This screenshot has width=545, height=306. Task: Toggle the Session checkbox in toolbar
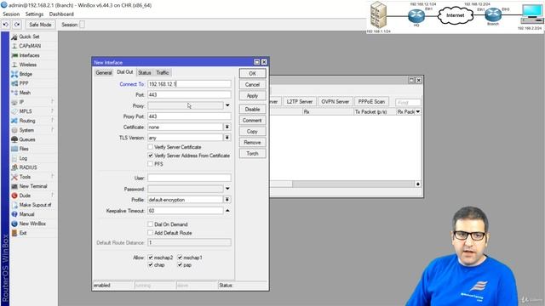click(x=82, y=25)
